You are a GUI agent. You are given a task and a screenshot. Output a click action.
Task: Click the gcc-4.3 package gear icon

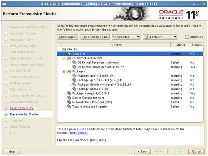(x=74, y=76)
